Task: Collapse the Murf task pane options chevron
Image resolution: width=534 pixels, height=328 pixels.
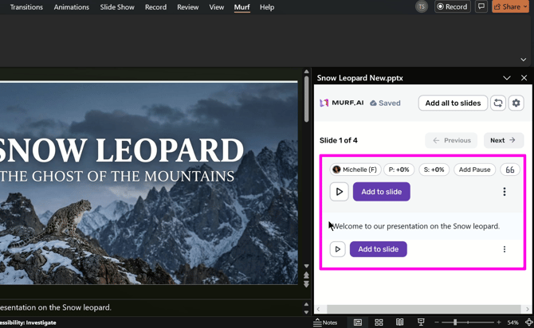Action: [507, 78]
